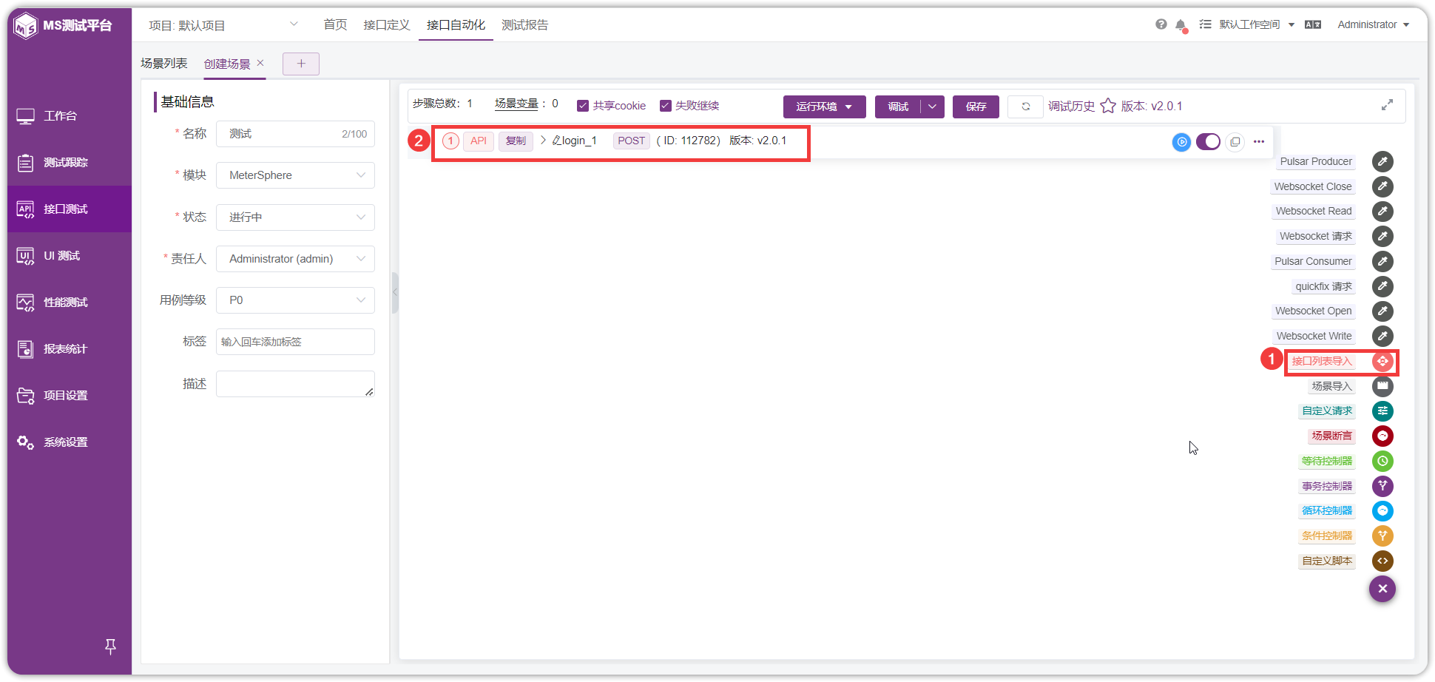Open the more options ellipsis on login_1
Screen dimensions: 1435x682
coord(1259,141)
